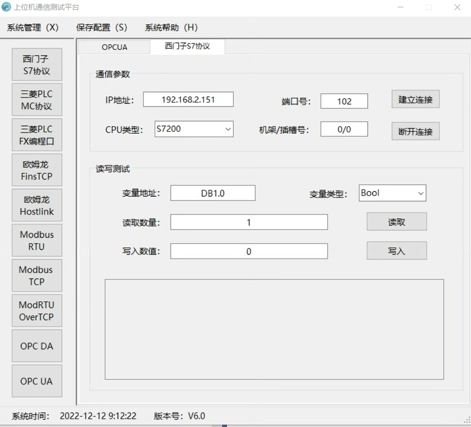Click the application icon in the title bar
Screen dimensions: 471x427
point(7,7)
